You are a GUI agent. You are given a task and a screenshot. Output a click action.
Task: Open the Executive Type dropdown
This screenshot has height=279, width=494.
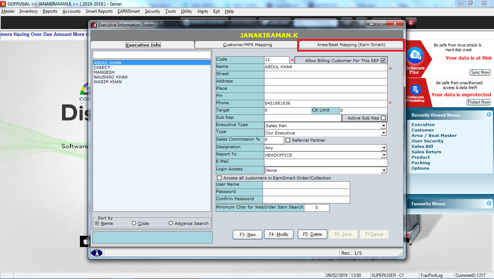383,126
